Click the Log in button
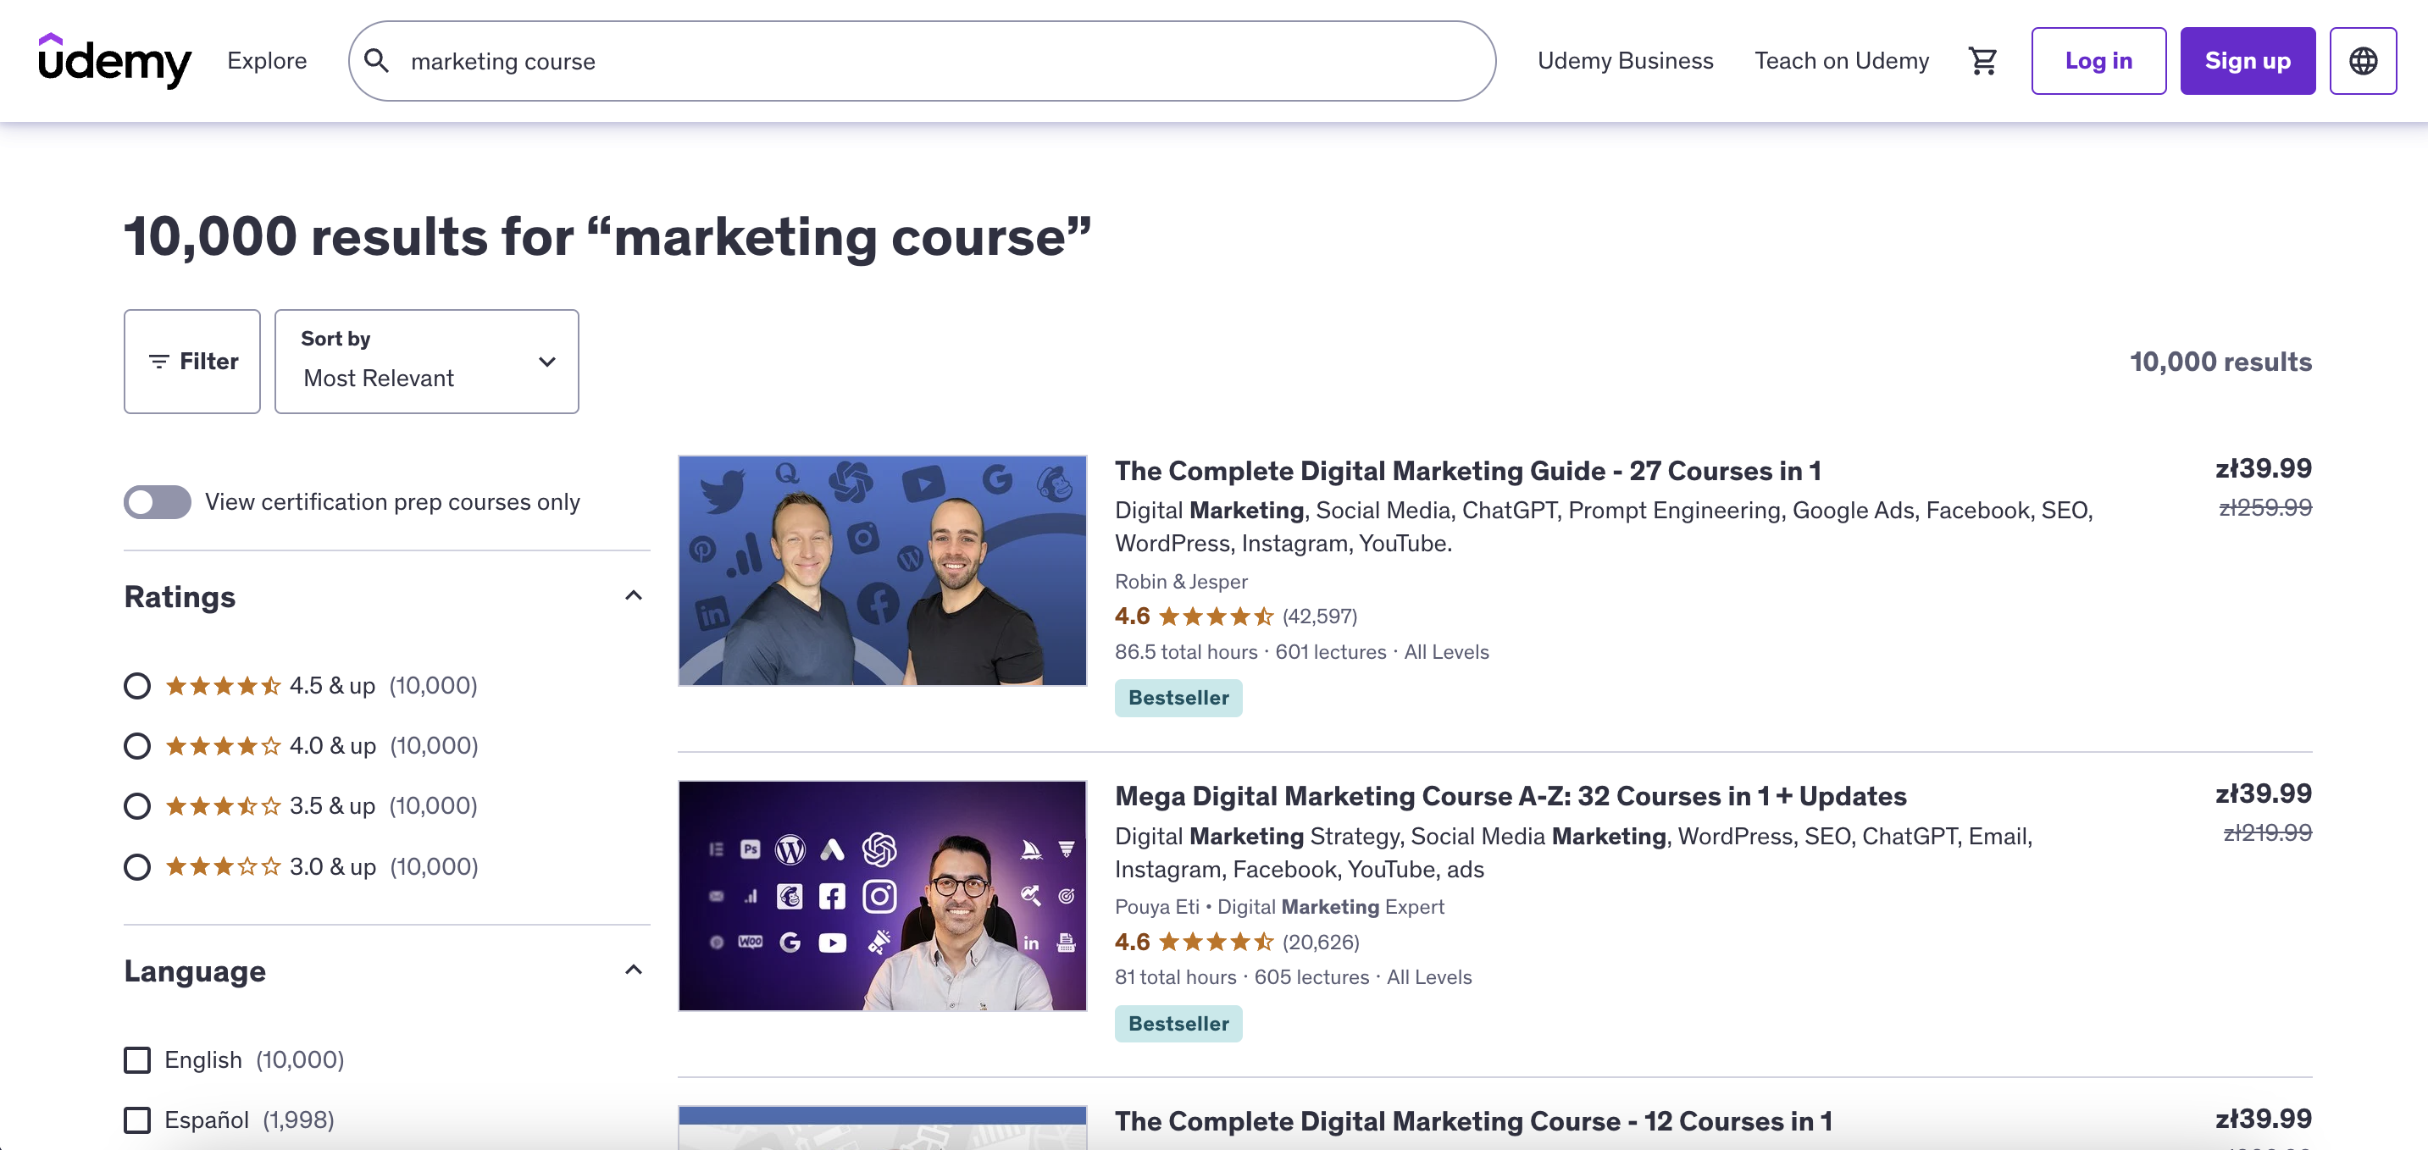This screenshot has width=2428, height=1150. coord(2097,60)
